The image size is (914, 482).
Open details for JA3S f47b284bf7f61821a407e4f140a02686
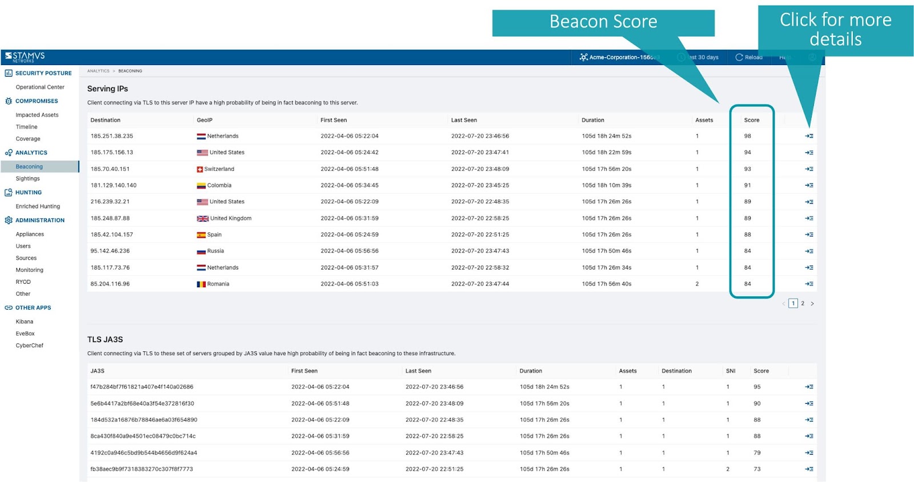point(809,387)
